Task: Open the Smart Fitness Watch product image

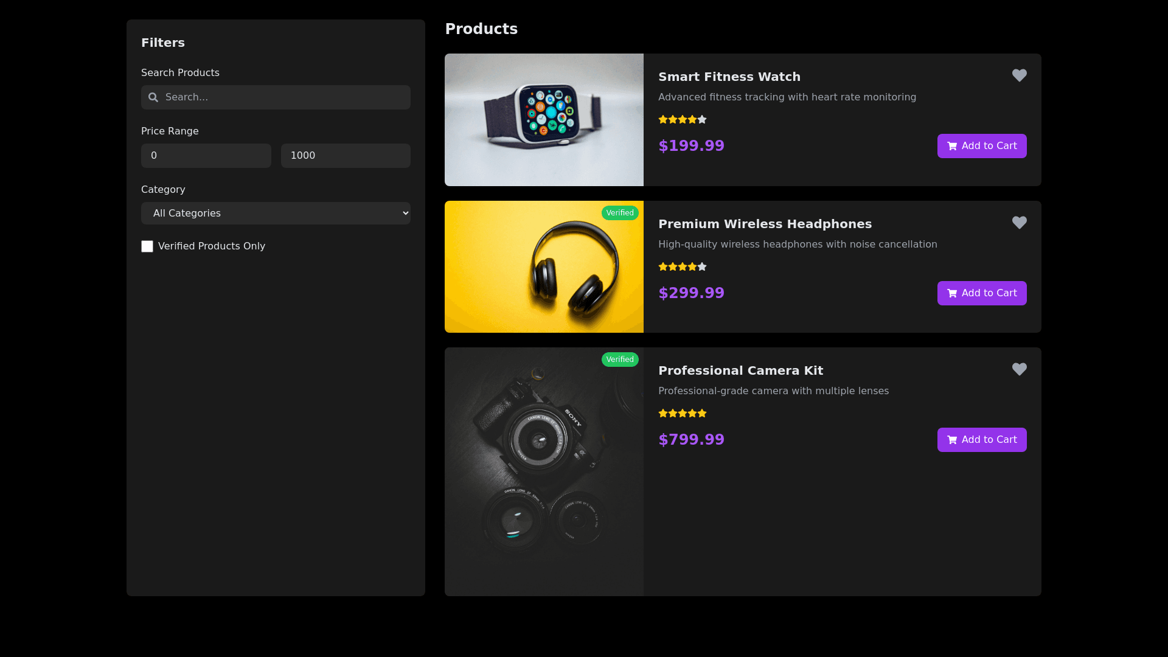Action: coord(544,120)
